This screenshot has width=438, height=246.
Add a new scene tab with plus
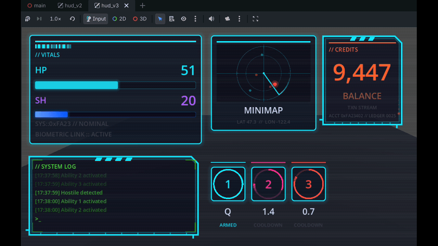[x=143, y=5]
